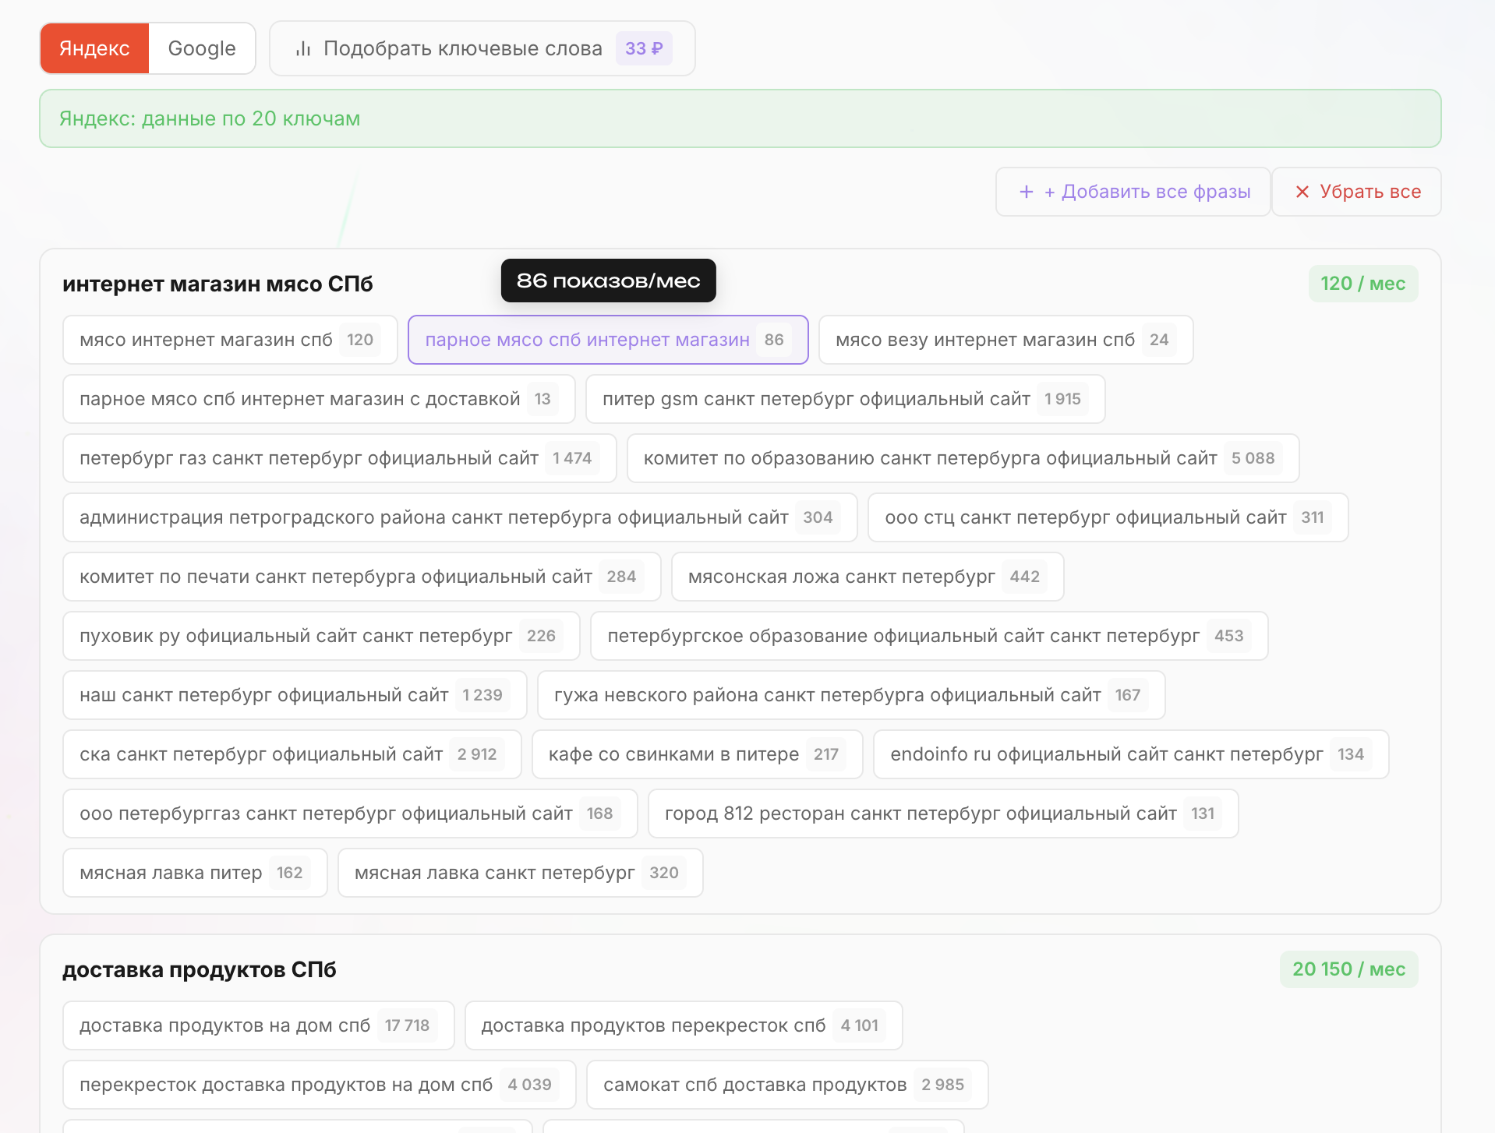Select phrase петербургское образование официальный сайт
1495x1133 pixels.
coord(929,636)
